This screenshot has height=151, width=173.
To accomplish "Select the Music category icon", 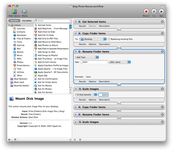I will (15, 55).
